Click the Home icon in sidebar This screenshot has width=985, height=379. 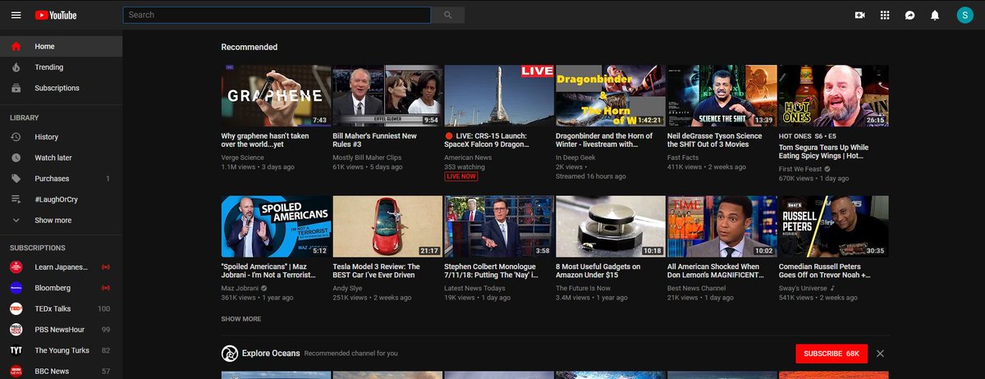click(x=16, y=46)
